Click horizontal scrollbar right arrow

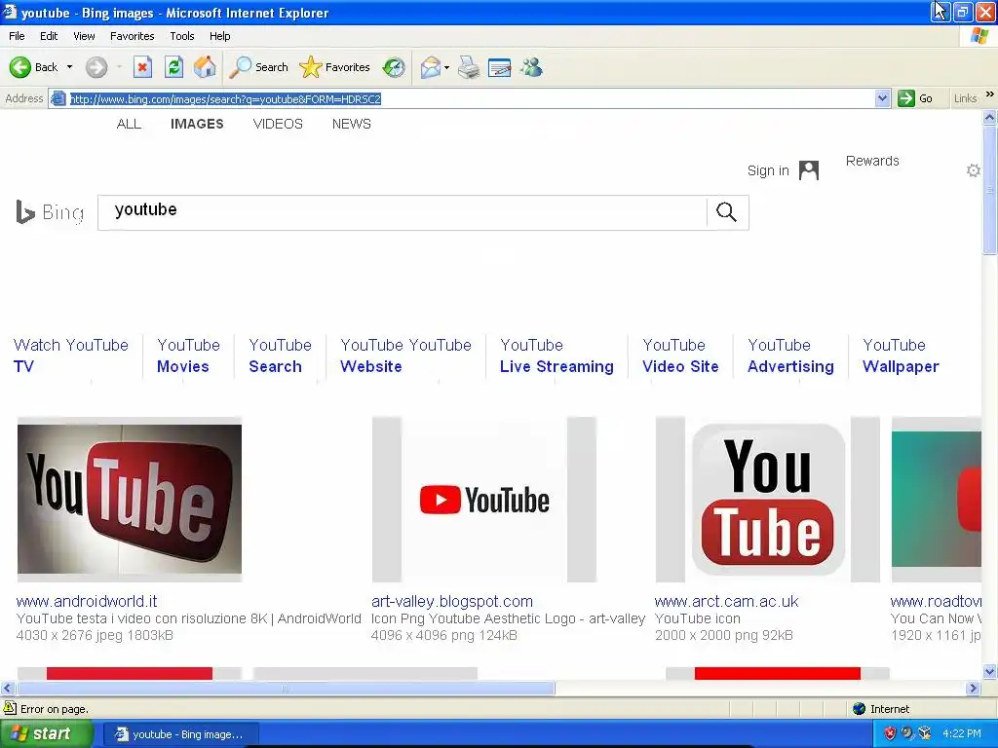coord(974,688)
